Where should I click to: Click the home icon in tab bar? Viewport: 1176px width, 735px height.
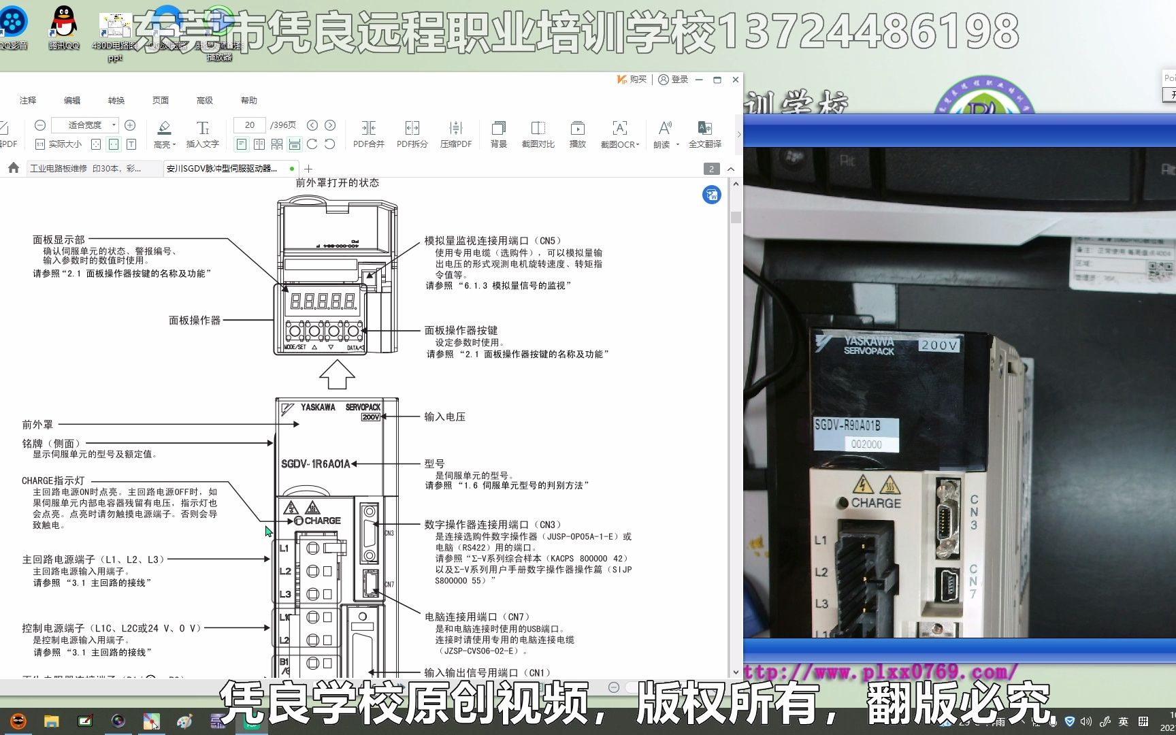tap(14, 168)
